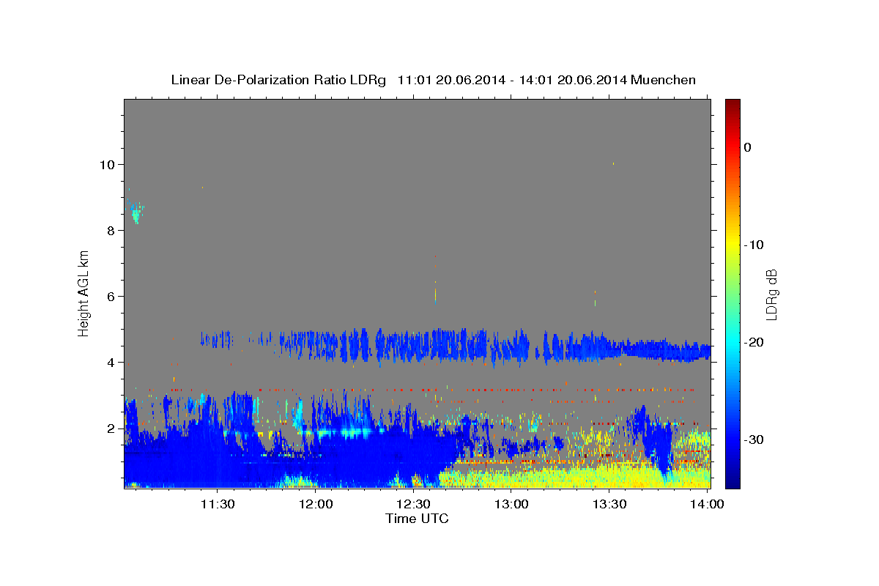Click the '13:30' time tick label
The image size is (879, 586).
609,504
